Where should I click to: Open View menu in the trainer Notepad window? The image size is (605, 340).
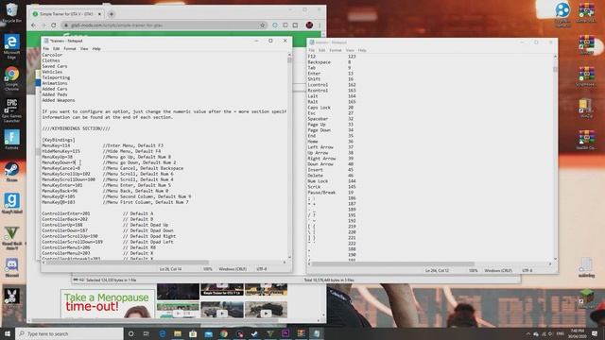tap(84, 49)
